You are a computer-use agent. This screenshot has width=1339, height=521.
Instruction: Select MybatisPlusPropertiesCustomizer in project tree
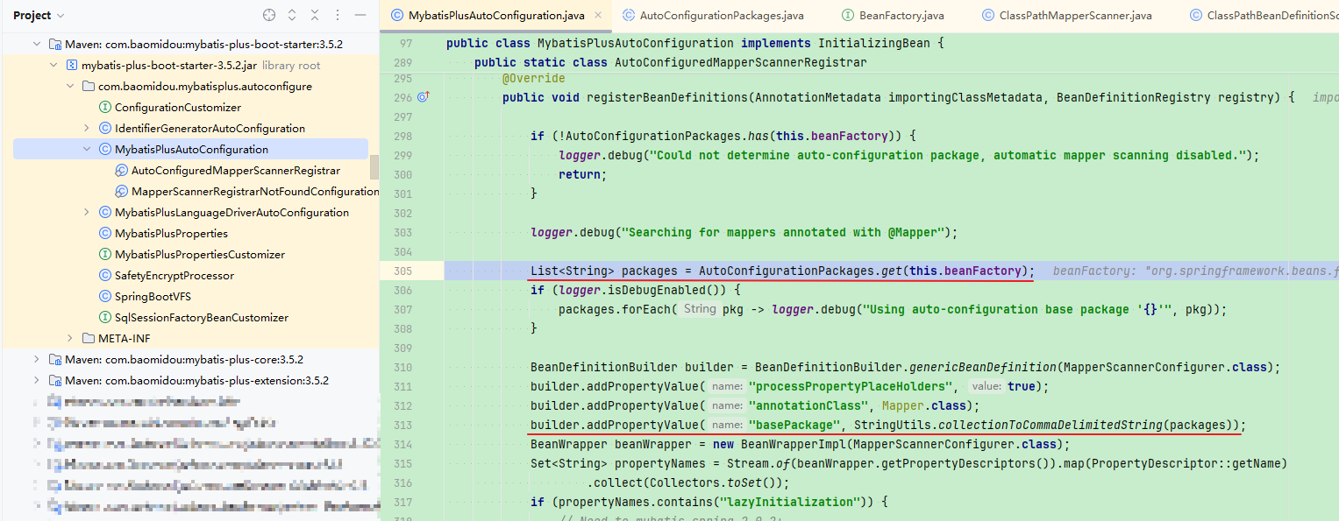pyautogui.click(x=200, y=255)
